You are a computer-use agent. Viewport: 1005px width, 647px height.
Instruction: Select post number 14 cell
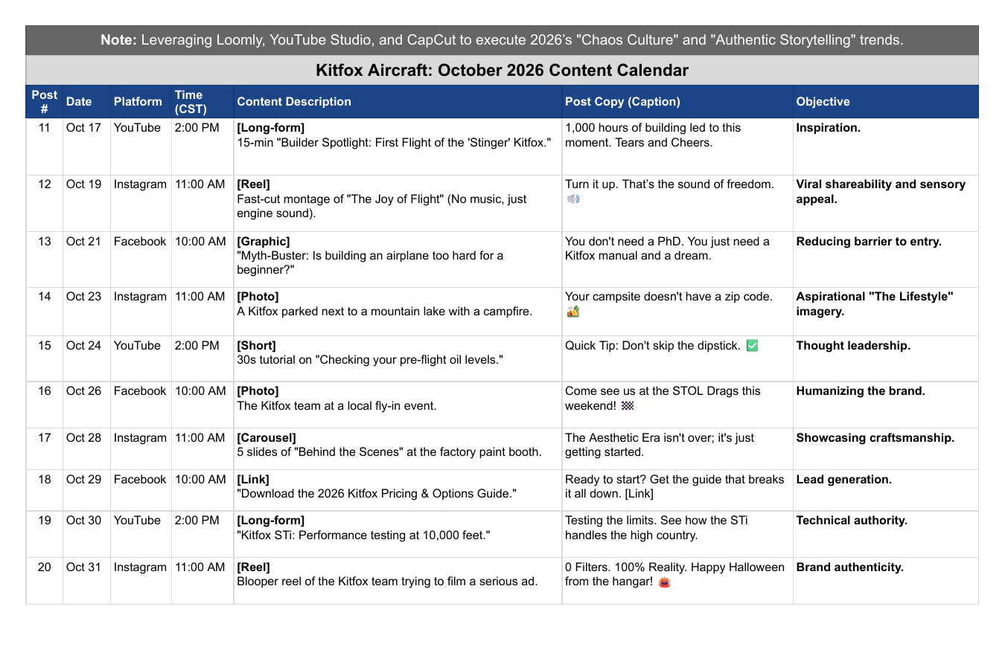coord(45,312)
